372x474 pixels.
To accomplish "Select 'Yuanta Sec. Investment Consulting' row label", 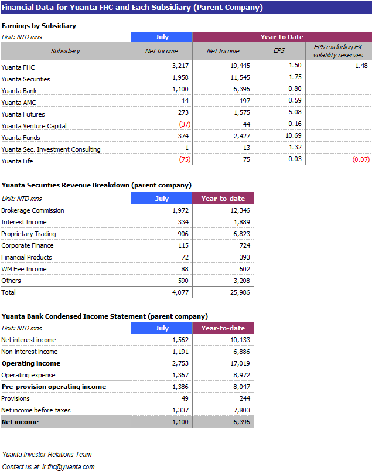I will coord(51,149).
